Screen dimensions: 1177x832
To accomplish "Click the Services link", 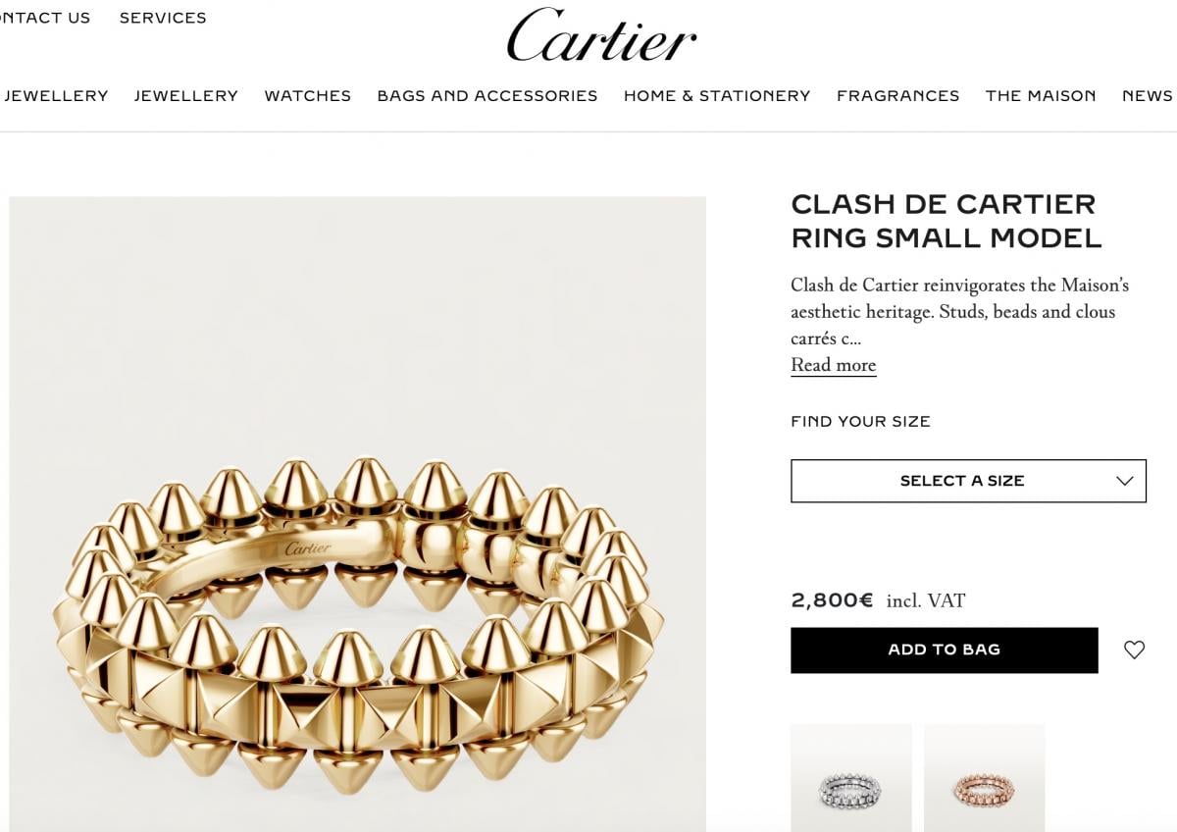I will (163, 18).
